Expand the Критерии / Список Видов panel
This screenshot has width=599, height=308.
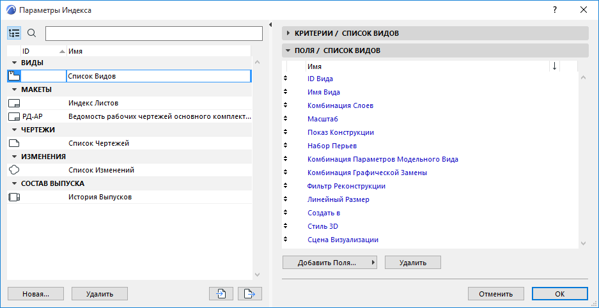289,33
